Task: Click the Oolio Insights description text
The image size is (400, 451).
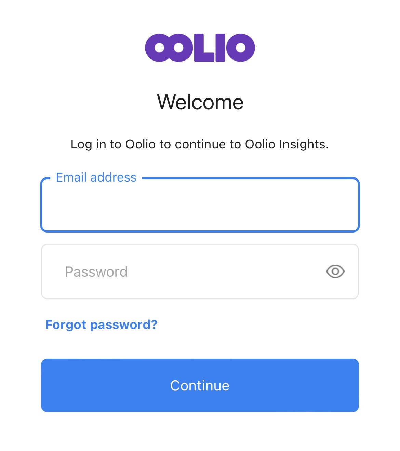Action: click(200, 144)
